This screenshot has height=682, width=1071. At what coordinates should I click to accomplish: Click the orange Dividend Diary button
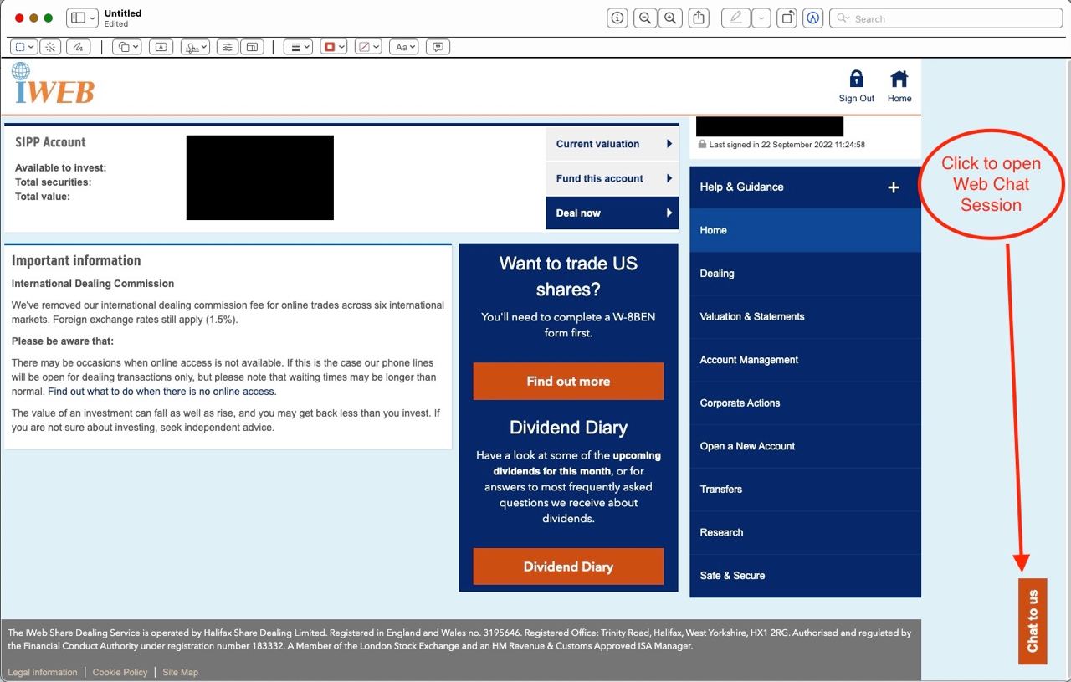(x=568, y=567)
